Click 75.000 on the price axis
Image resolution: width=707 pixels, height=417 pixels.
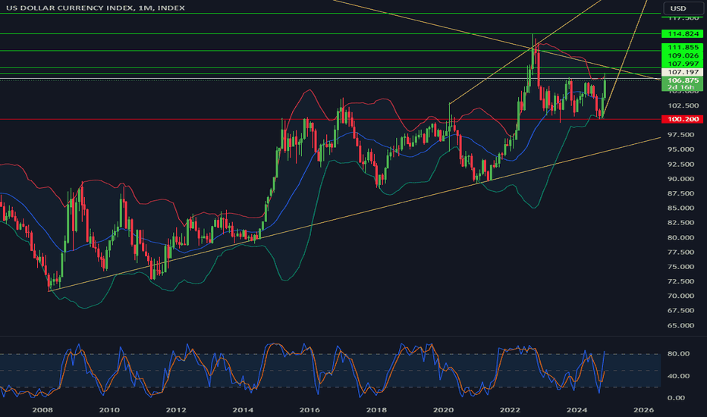tap(683, 266)
